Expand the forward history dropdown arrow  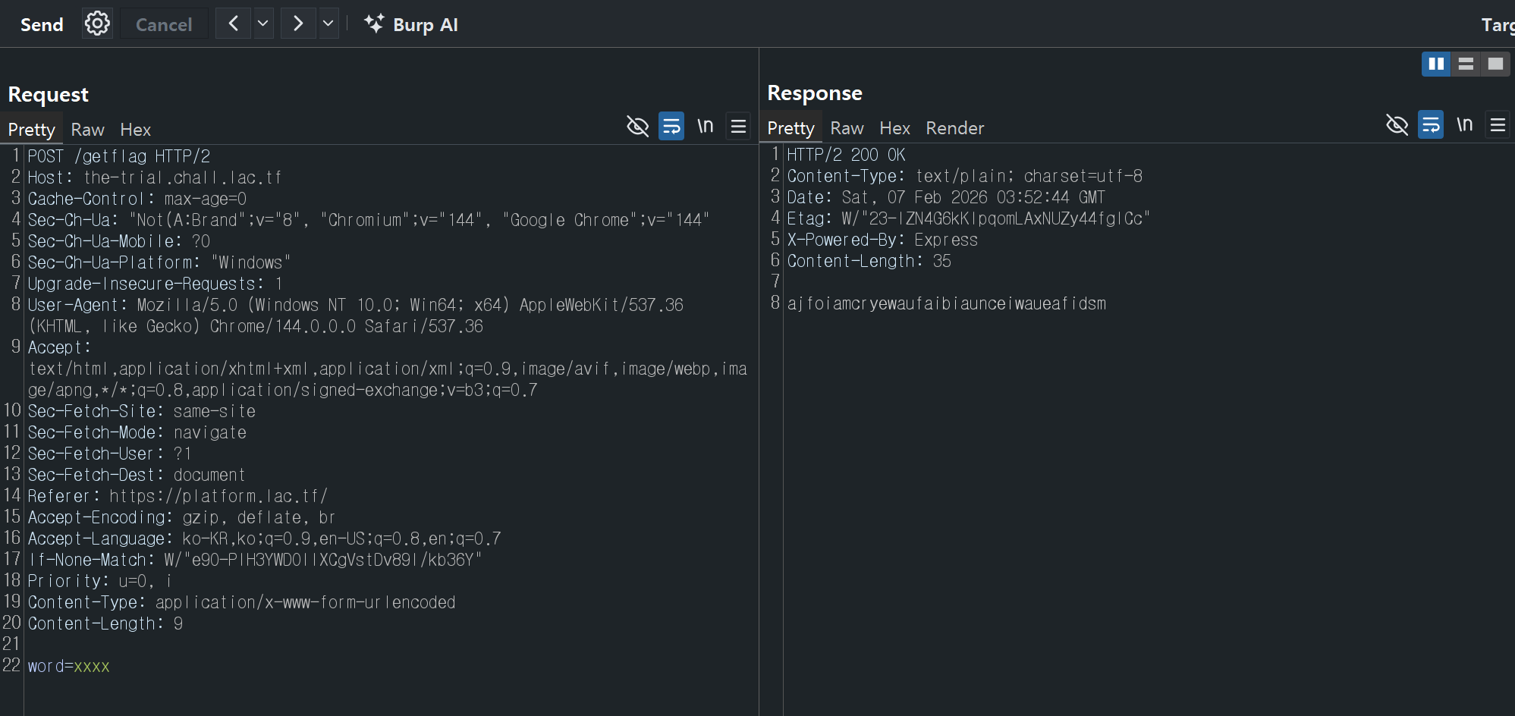point(328,24)
